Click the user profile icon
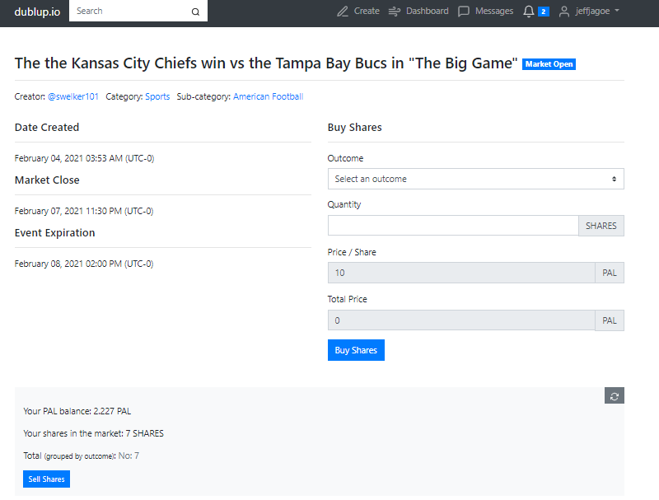This screenshot has height=500, width=659. coord(564,12)
